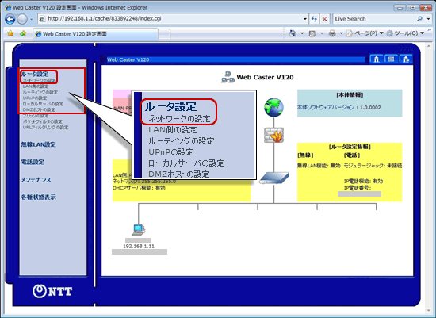Open the ルータ設定 sidebar heading
Screen dimensions: 436x318
34,74
